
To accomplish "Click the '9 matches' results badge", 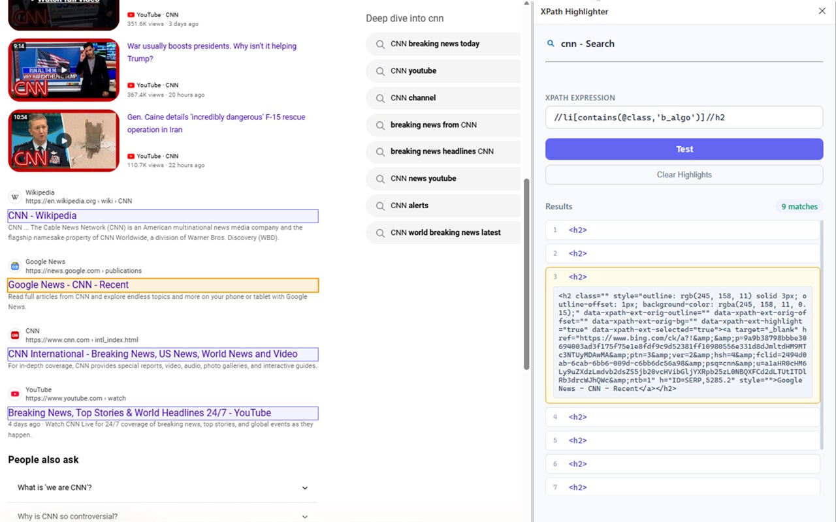I will pyautogui.click(x=799, y=207).
